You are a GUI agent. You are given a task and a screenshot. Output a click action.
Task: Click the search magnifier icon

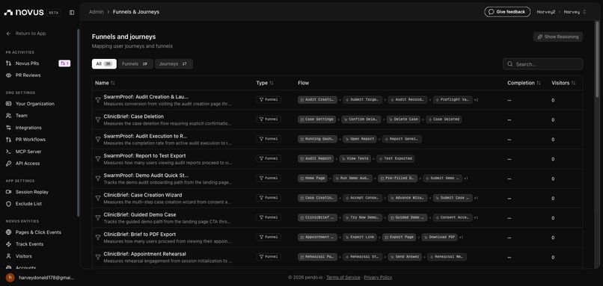510,64
